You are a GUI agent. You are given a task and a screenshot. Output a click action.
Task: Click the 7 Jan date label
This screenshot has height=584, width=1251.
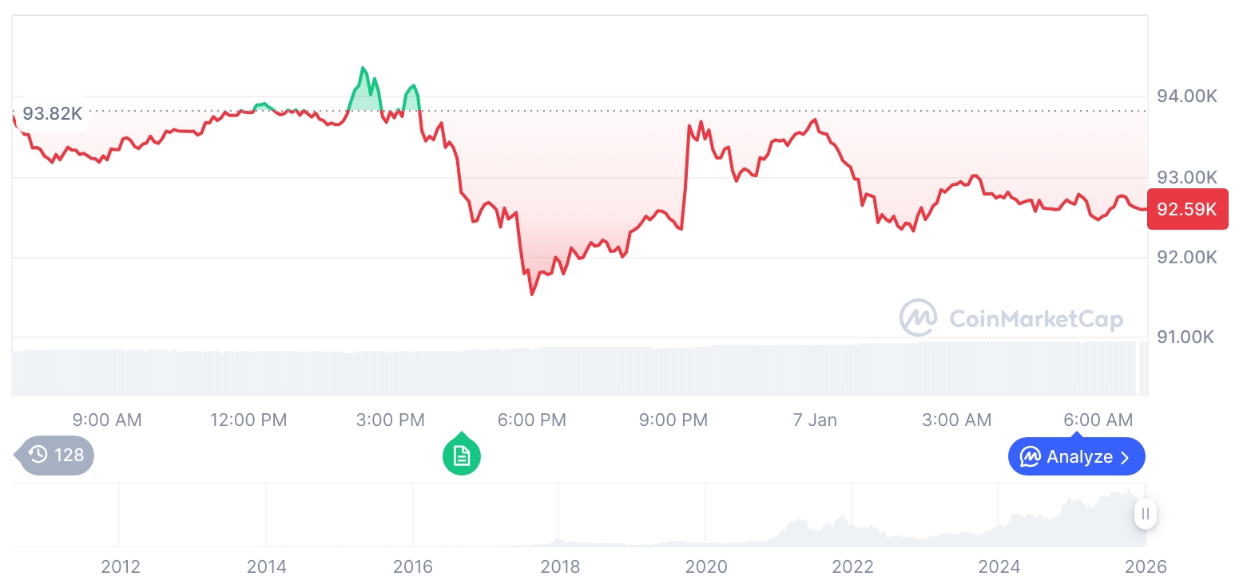tap(815, 420)
